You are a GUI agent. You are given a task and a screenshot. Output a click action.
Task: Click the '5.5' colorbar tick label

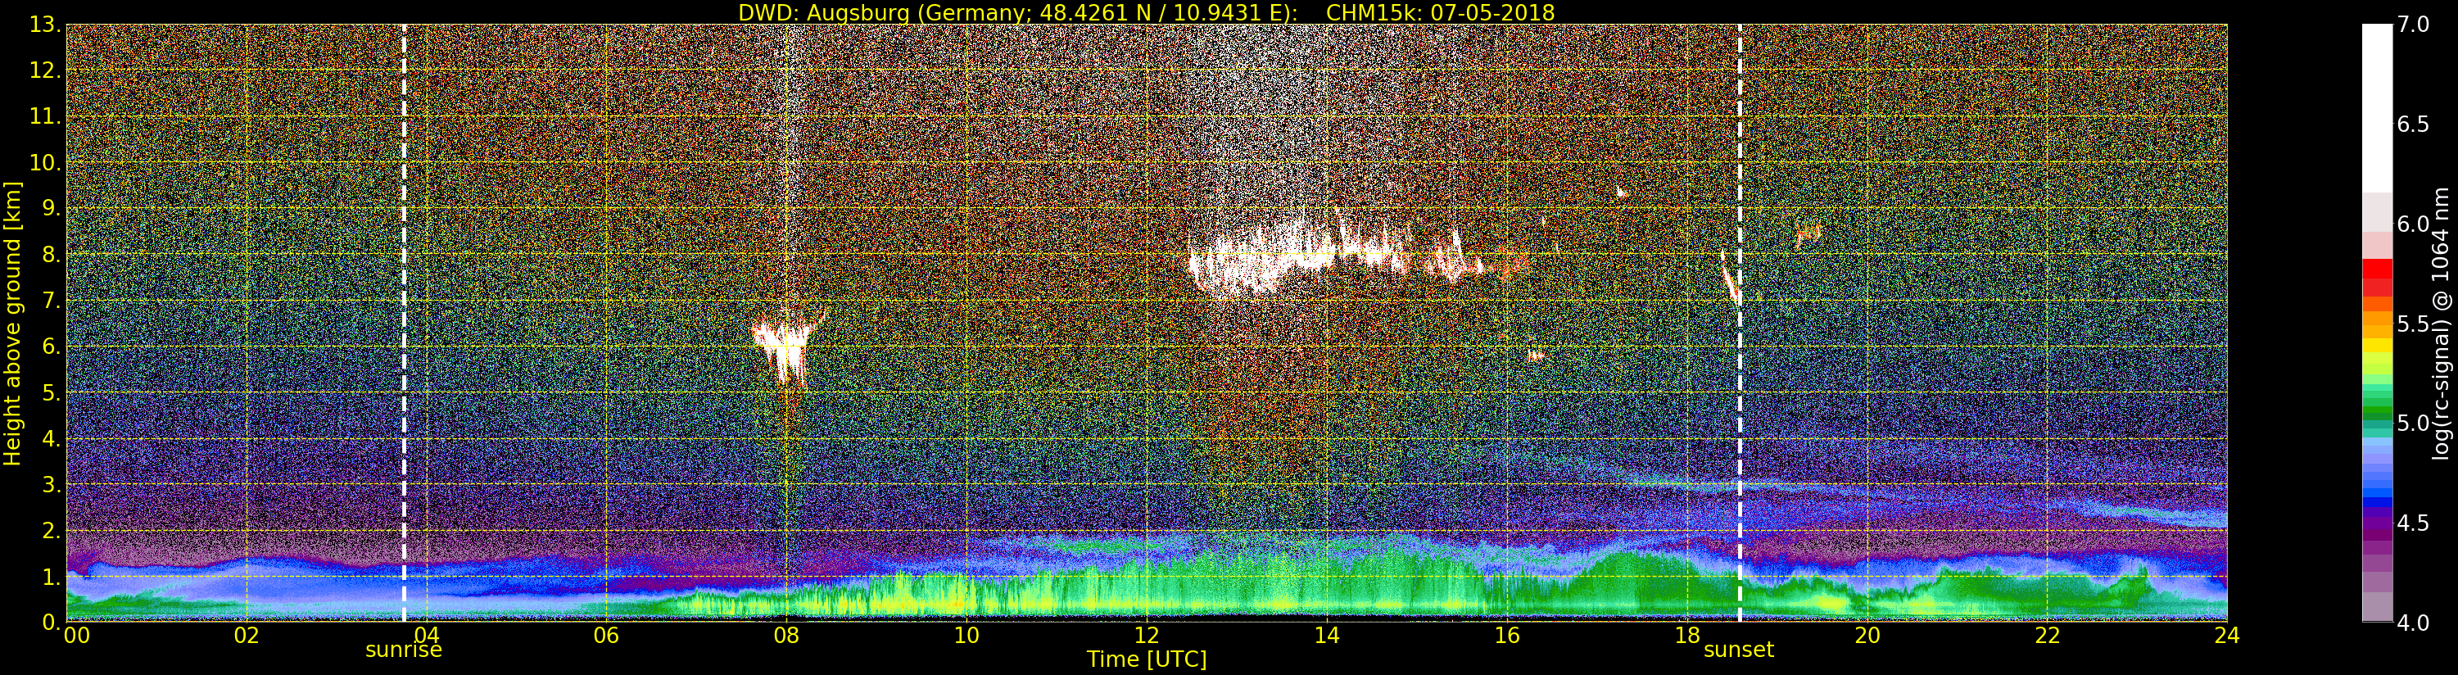pos(2412,324)
